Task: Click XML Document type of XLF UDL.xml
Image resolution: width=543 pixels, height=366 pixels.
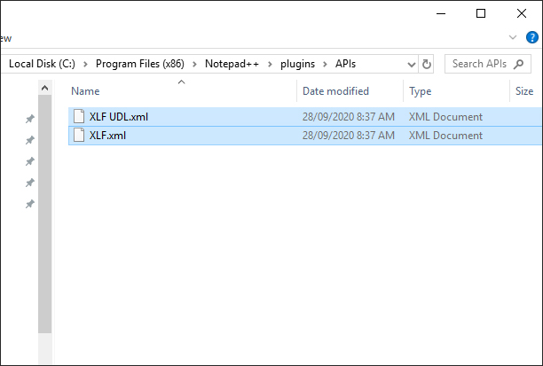Action: (445, 117)
